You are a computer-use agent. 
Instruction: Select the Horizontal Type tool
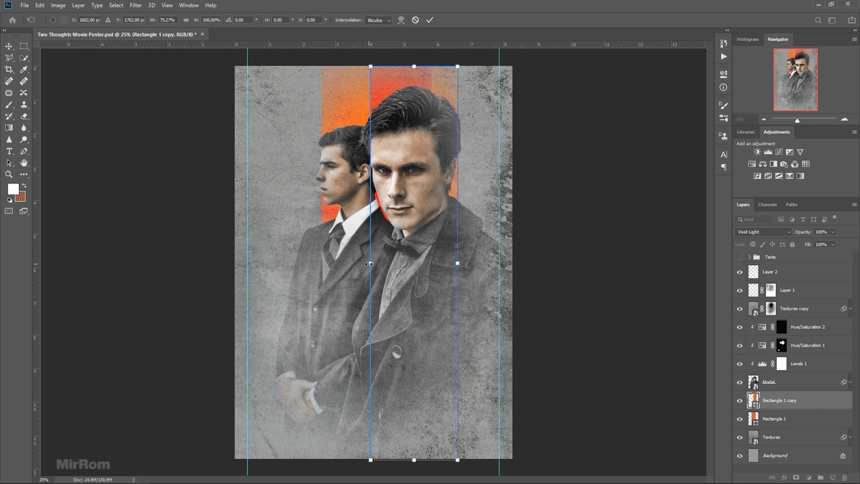tap(9, 151)
